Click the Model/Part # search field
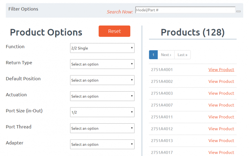249x156 pixels. pos(185,10)
